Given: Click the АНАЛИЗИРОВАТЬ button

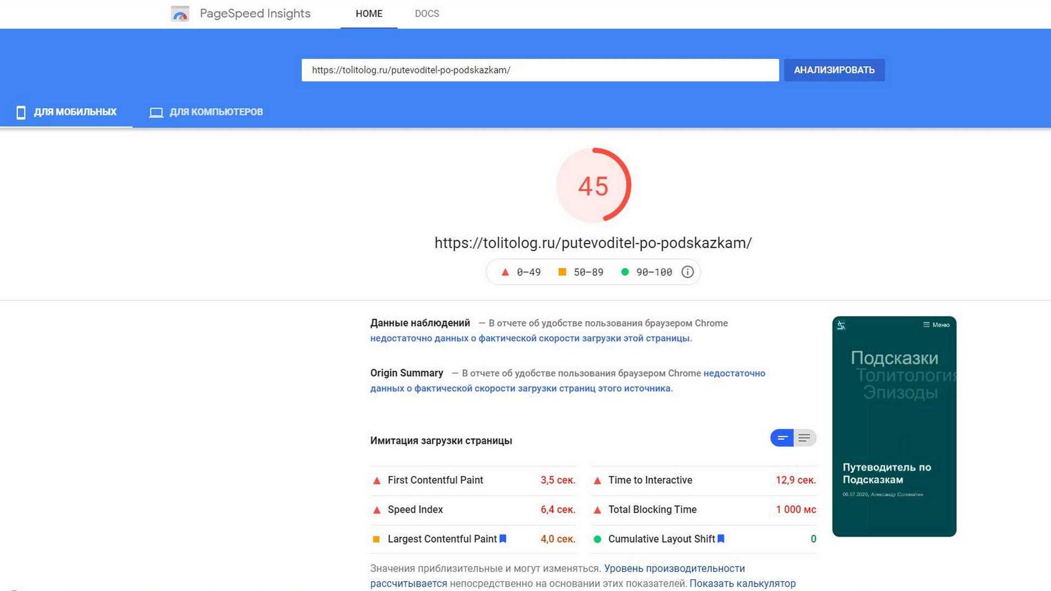Looking at the screenshot, I should coord(834,70).
